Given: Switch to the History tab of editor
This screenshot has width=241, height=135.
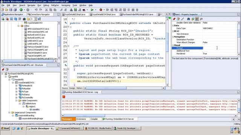Looking at the screenshot, I should click(x=79, y=88).
